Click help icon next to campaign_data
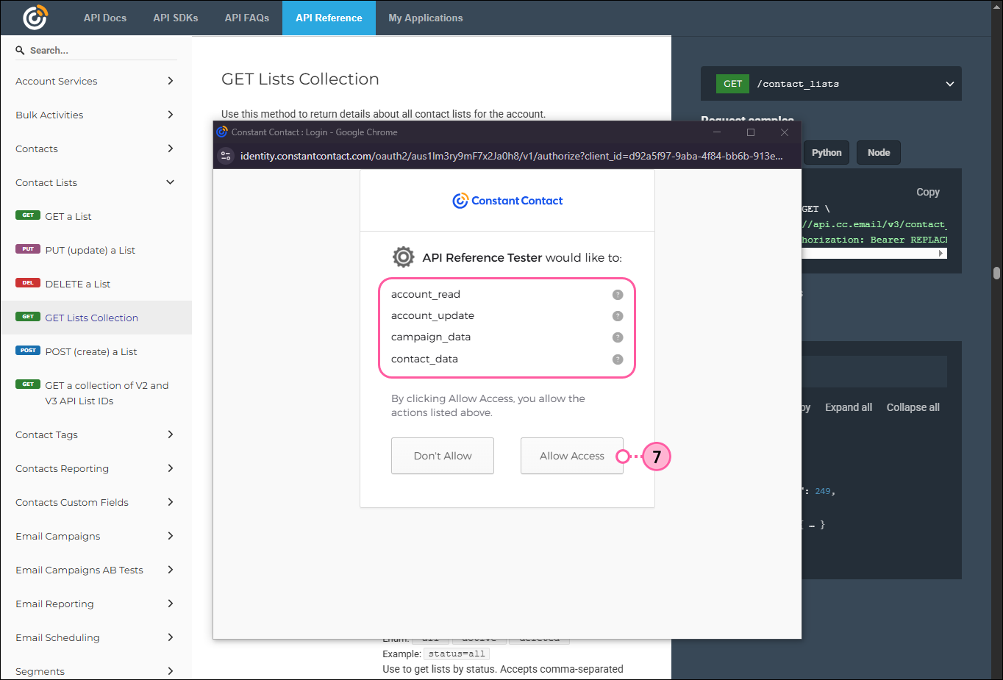Screen dimensions: 1003x680 (x=618, y=337)
